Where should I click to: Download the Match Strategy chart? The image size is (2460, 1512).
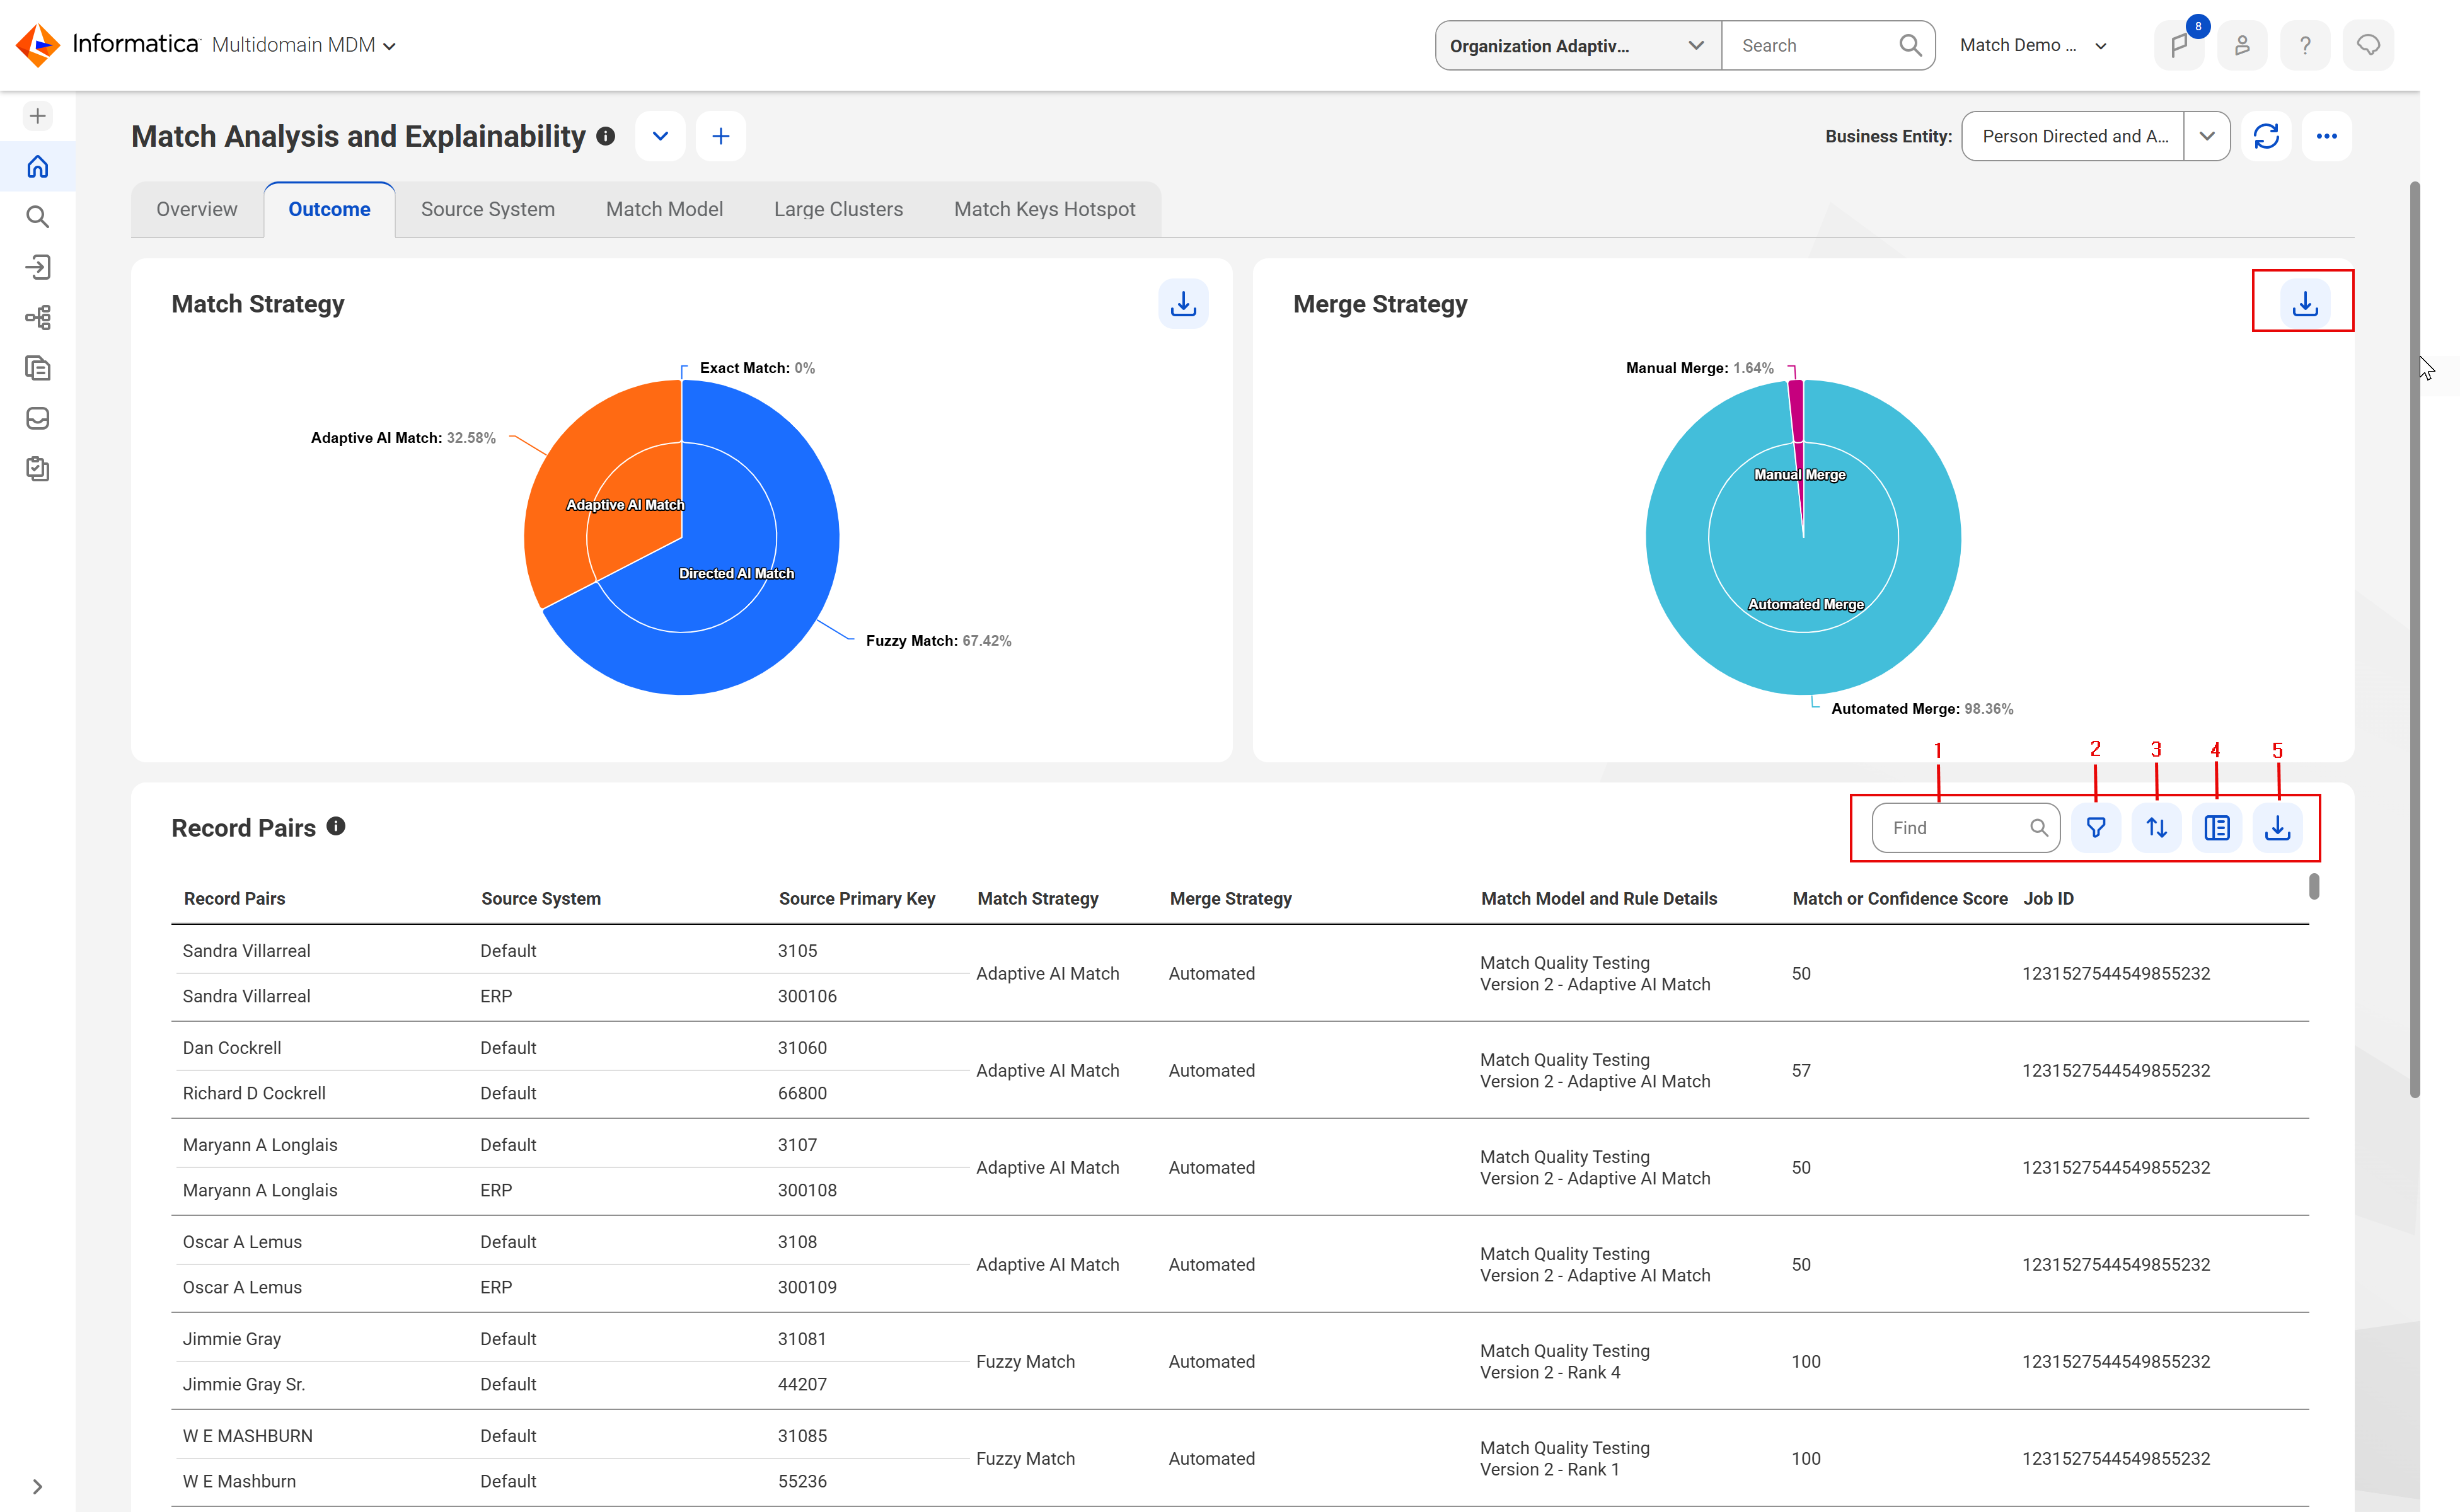pyautogui.click(x=1184, y=303)
